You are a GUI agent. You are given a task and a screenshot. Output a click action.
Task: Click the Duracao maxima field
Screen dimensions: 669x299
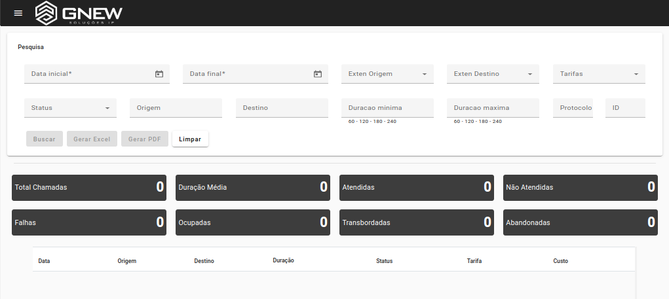493,108
